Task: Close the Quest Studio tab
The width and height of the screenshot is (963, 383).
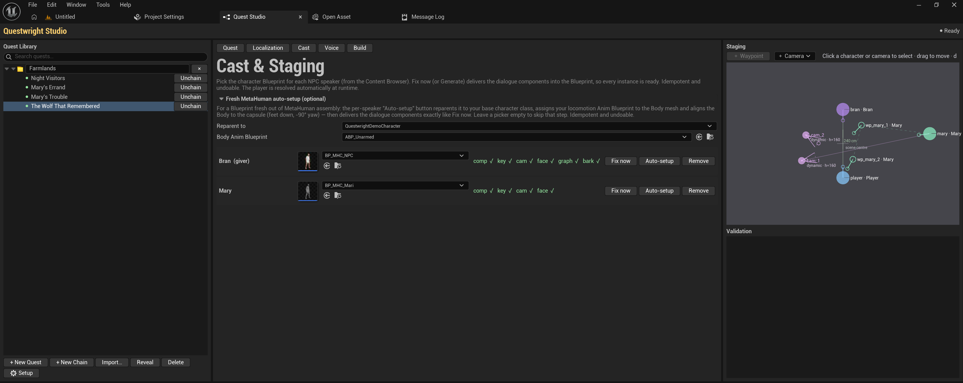Action: point(300,17)
